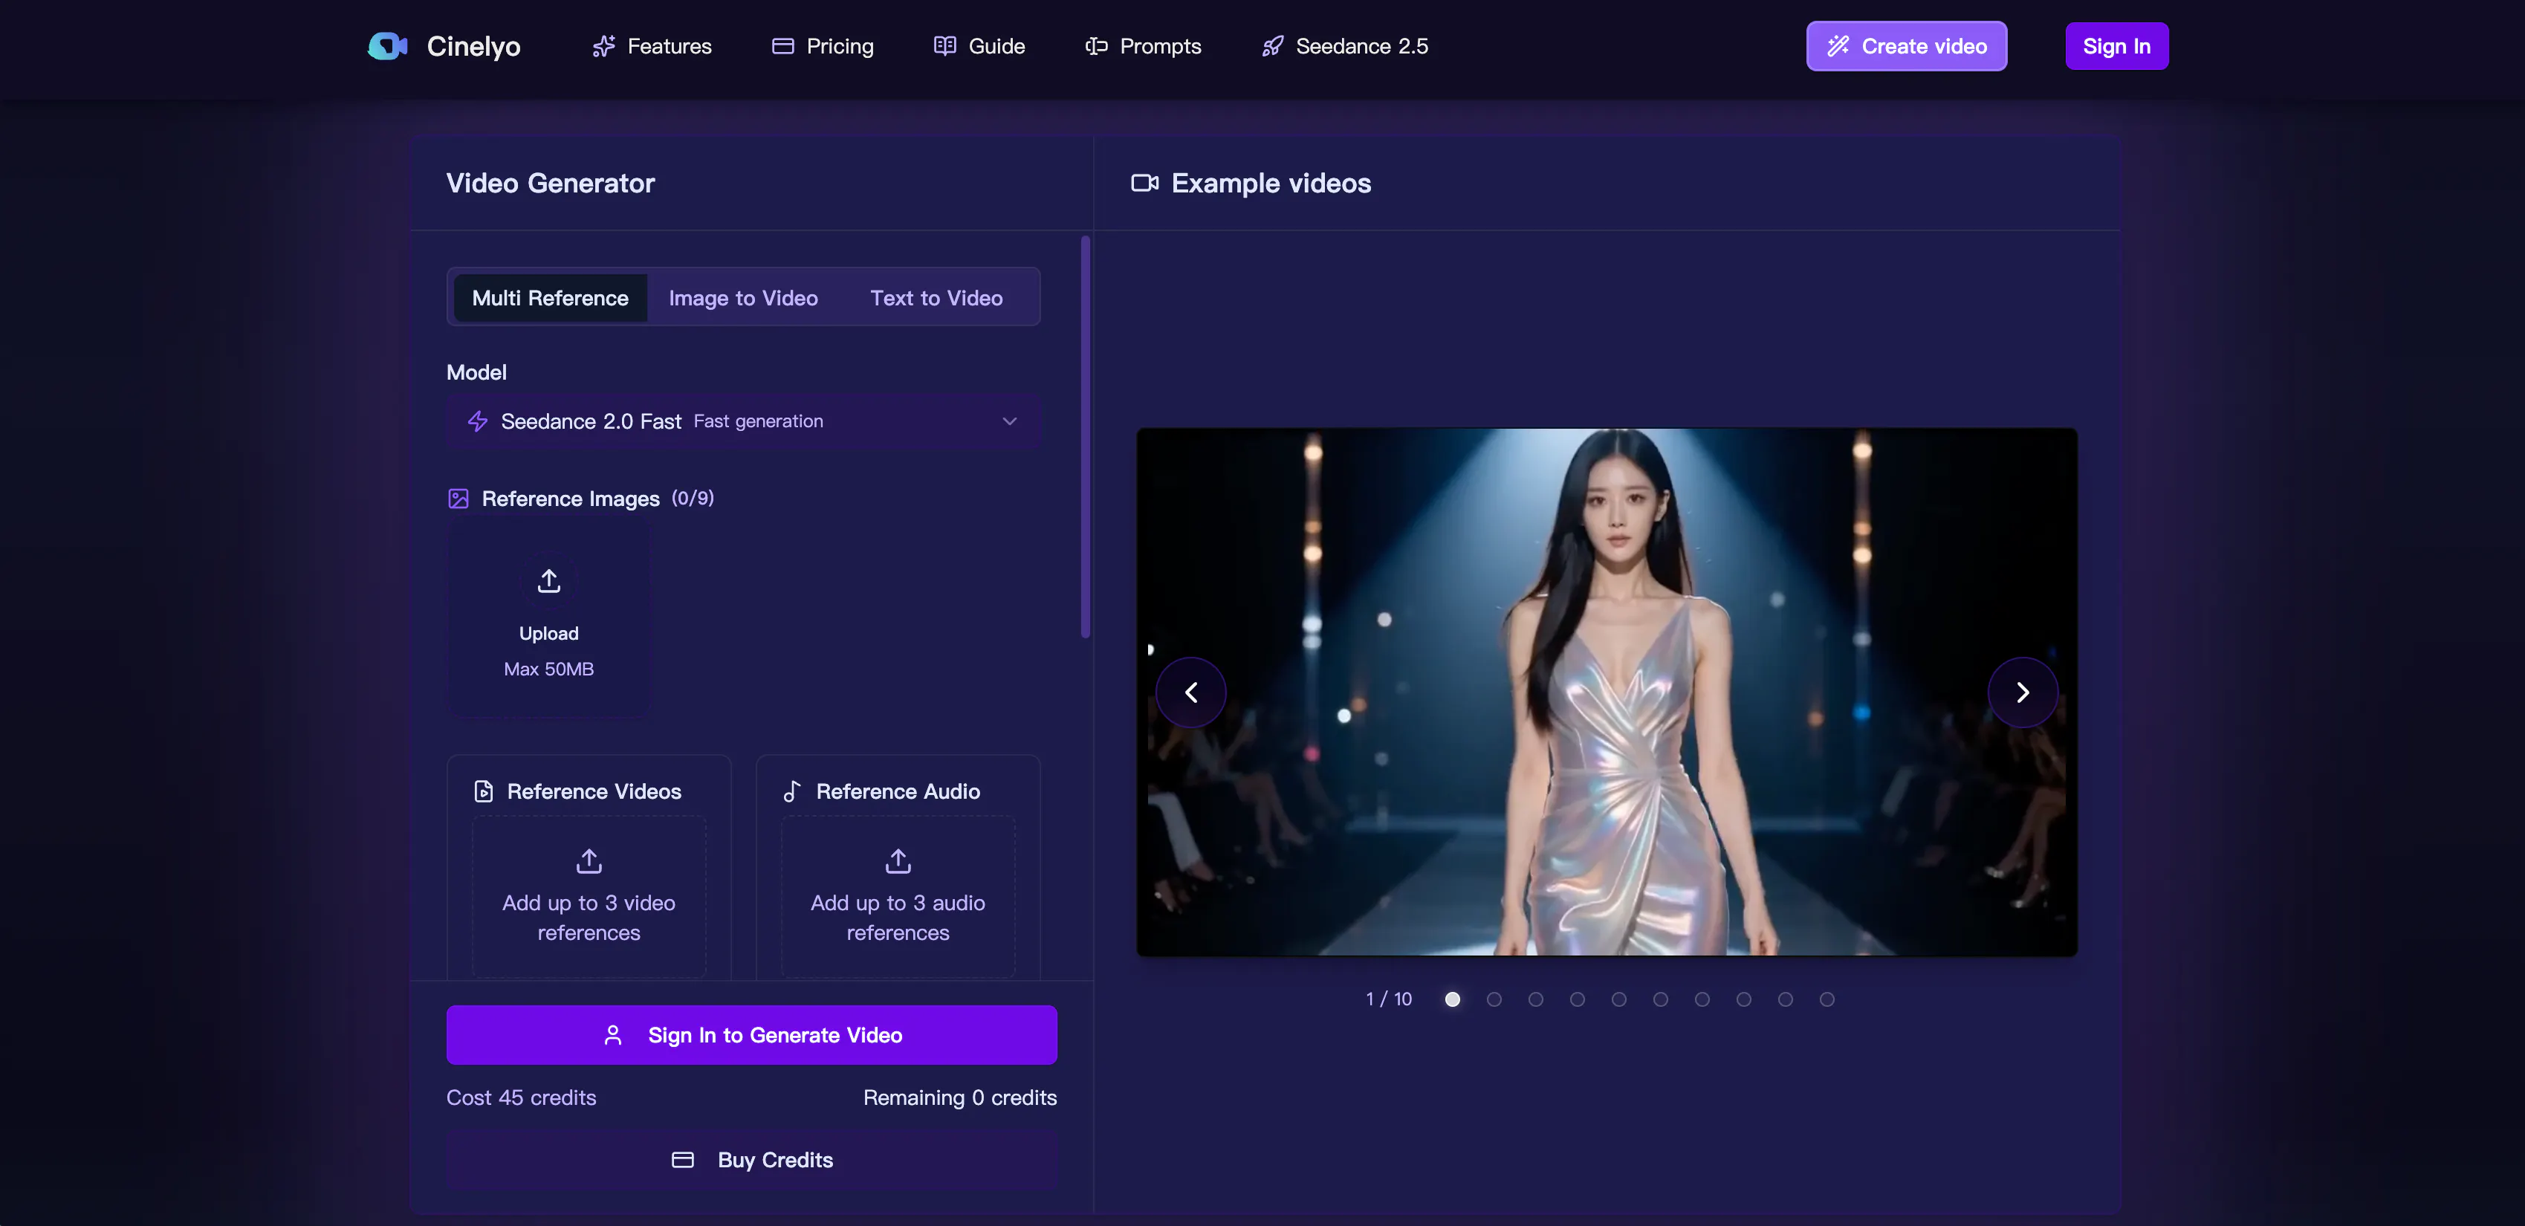
Task: Switch to Text to Video tab
Action: point(936,298)
